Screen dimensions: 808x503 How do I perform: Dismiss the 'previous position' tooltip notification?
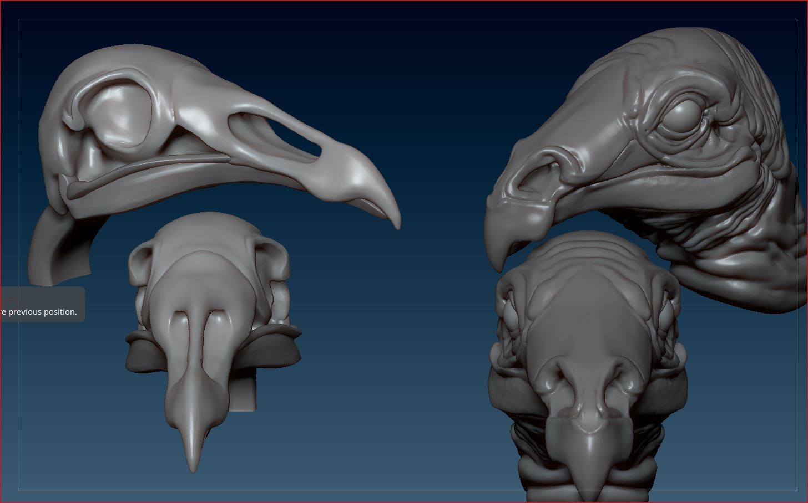click(x=39, y=311)
